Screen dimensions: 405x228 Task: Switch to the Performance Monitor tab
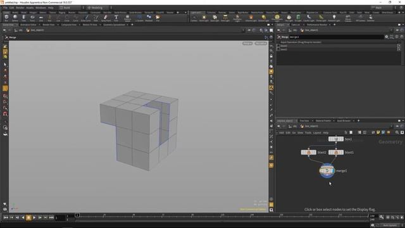(x=317, y=25)
